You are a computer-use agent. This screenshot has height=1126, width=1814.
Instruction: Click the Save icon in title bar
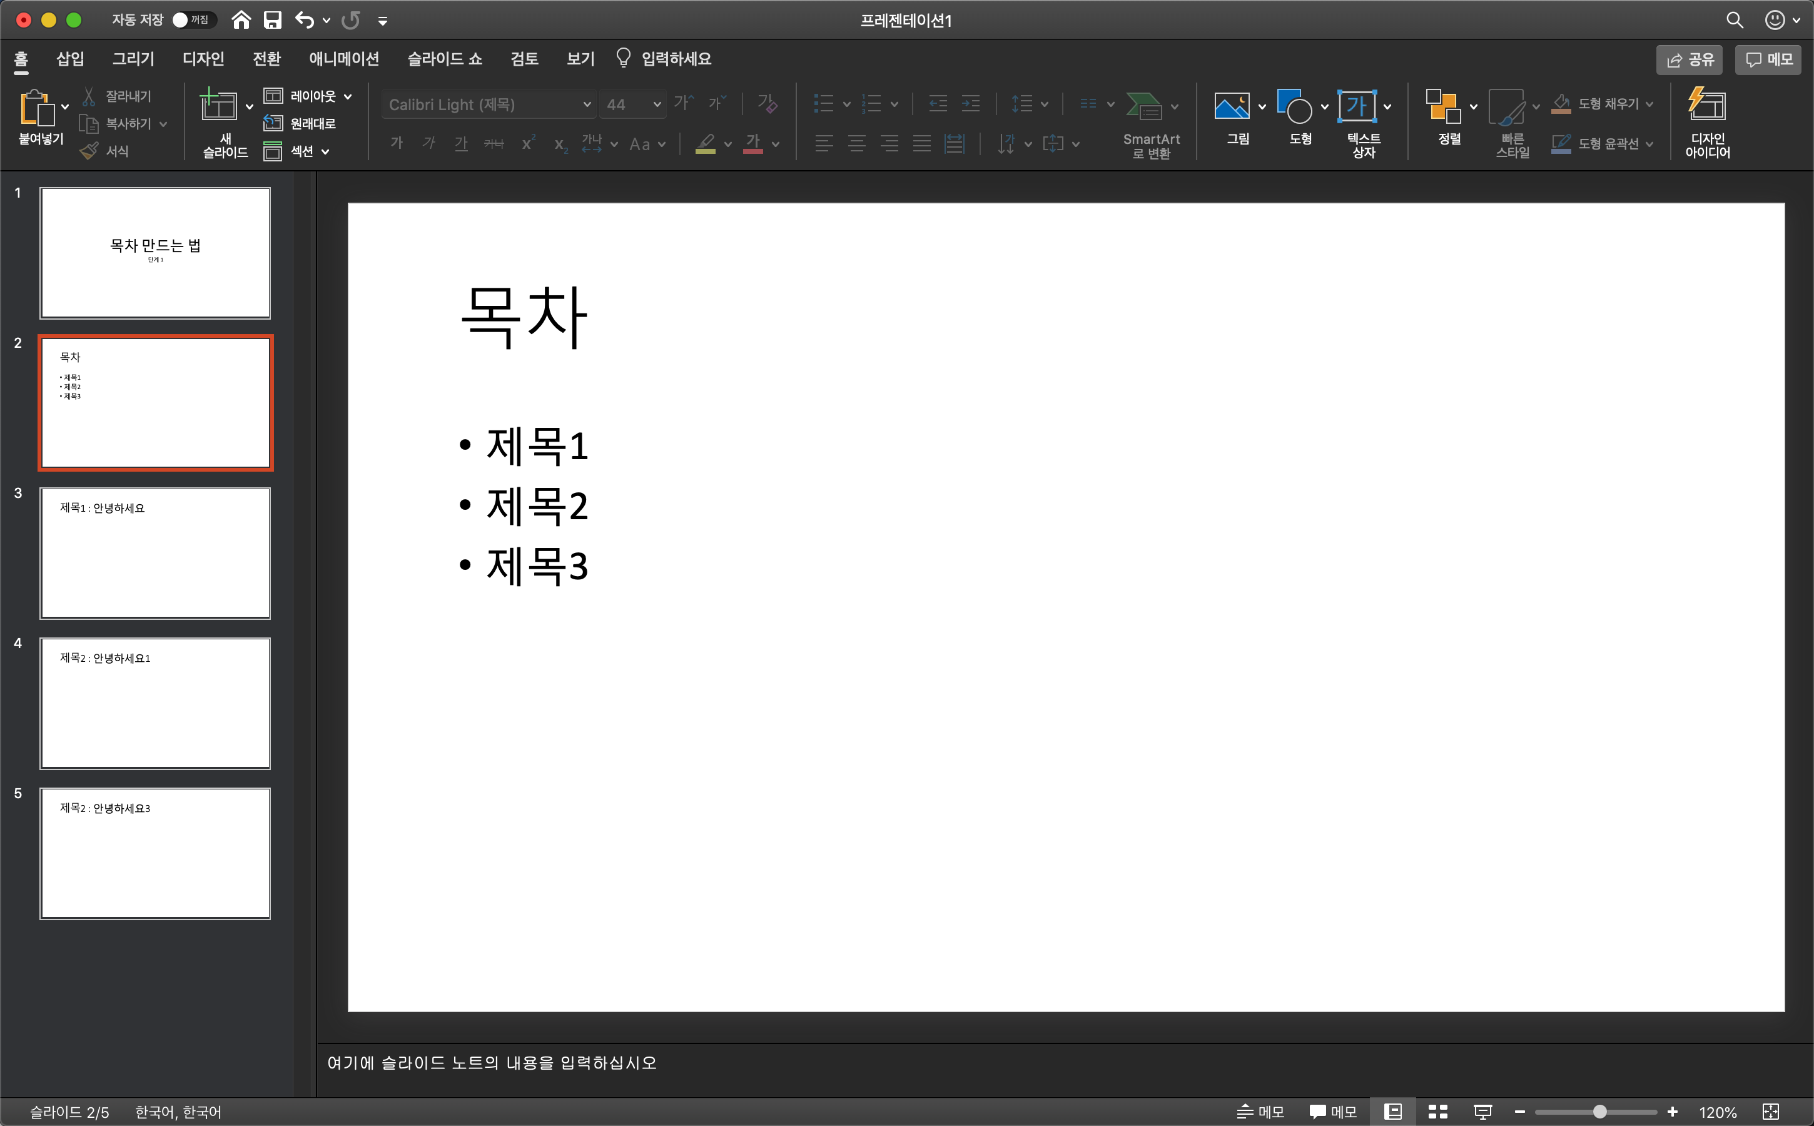click(273, 20)
